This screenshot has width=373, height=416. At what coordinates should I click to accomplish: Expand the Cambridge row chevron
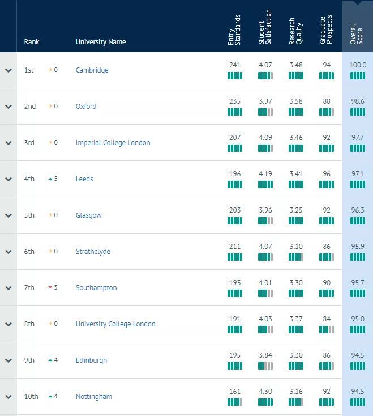pyautogui.click(x=8, y=70)
